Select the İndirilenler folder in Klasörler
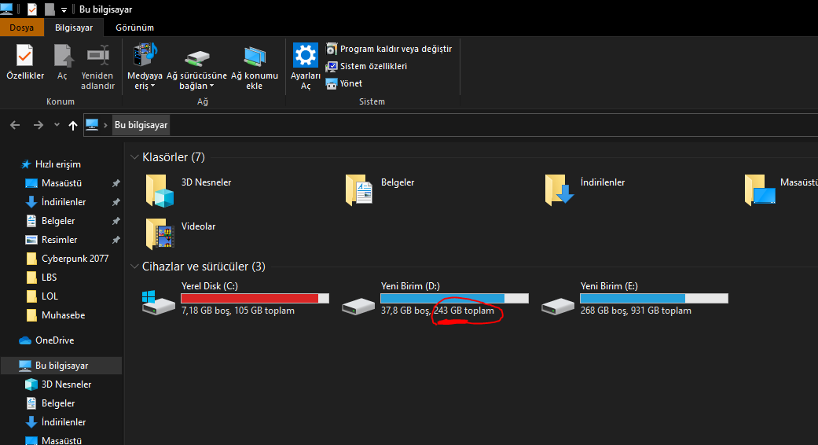 585,190
